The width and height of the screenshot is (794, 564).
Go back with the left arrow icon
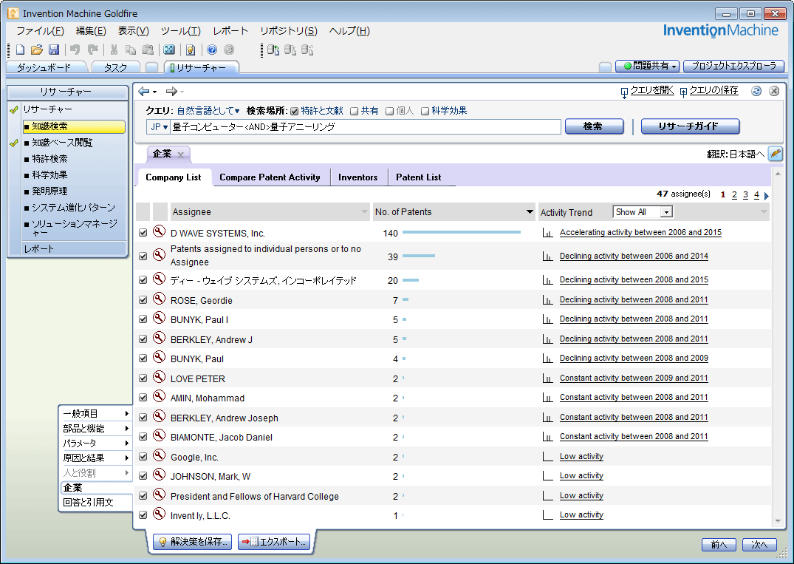(x=144, y=91)
